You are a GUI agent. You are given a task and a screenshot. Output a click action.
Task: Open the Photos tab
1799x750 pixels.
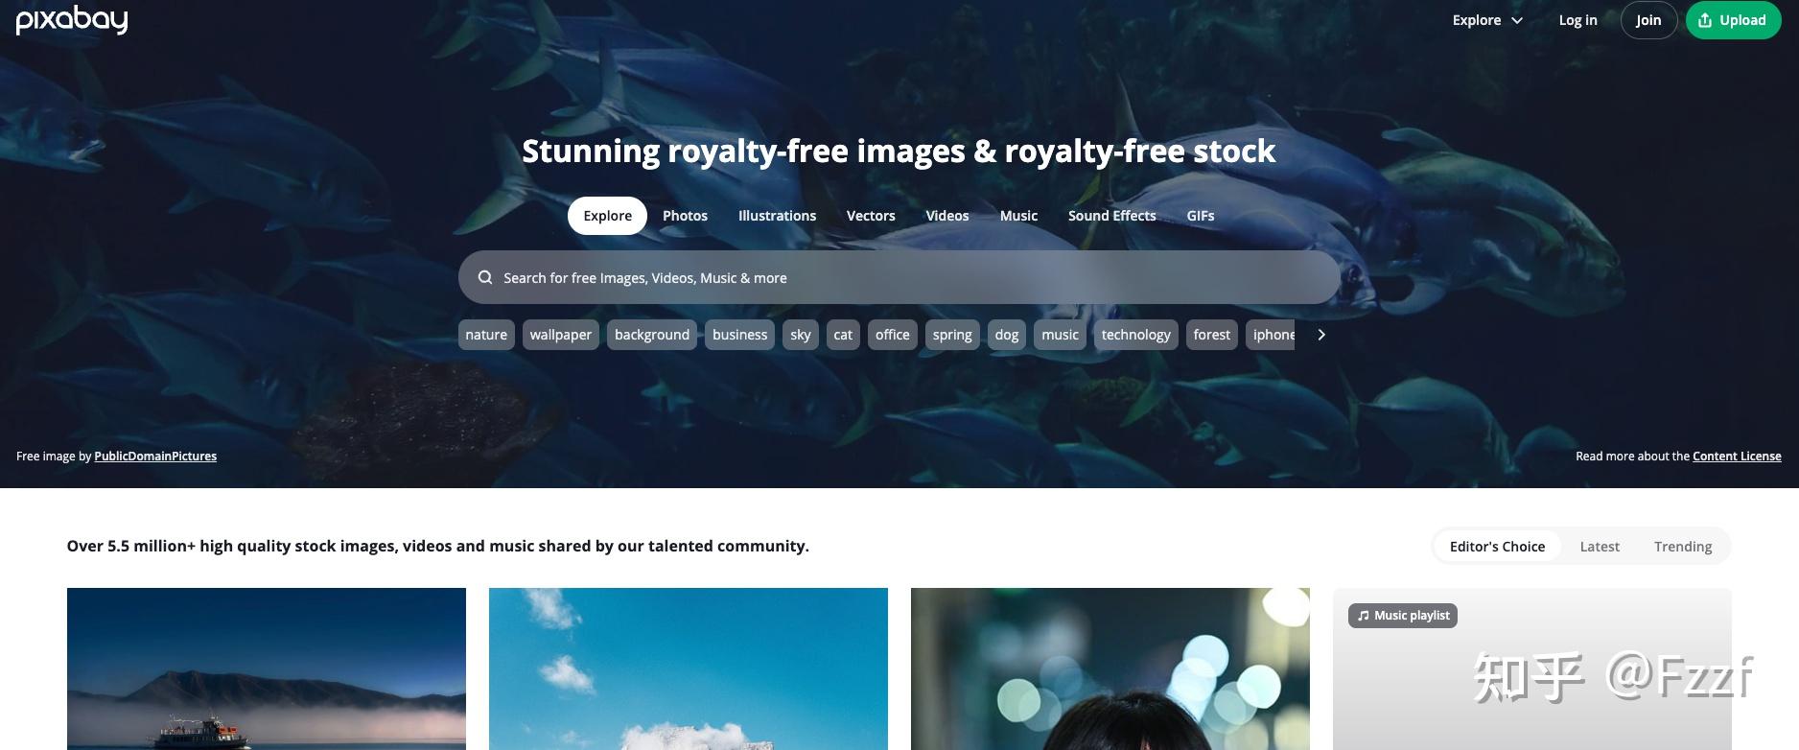(685, 216)
